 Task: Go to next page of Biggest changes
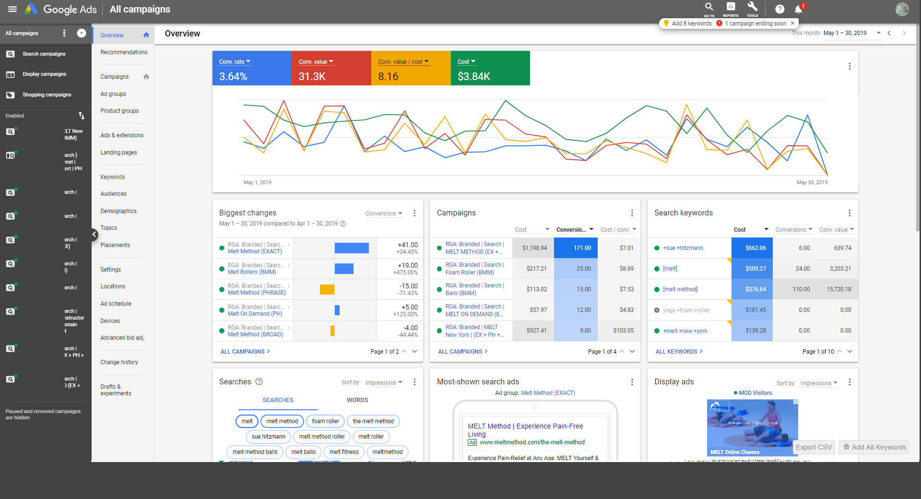[x=414, y=352]
